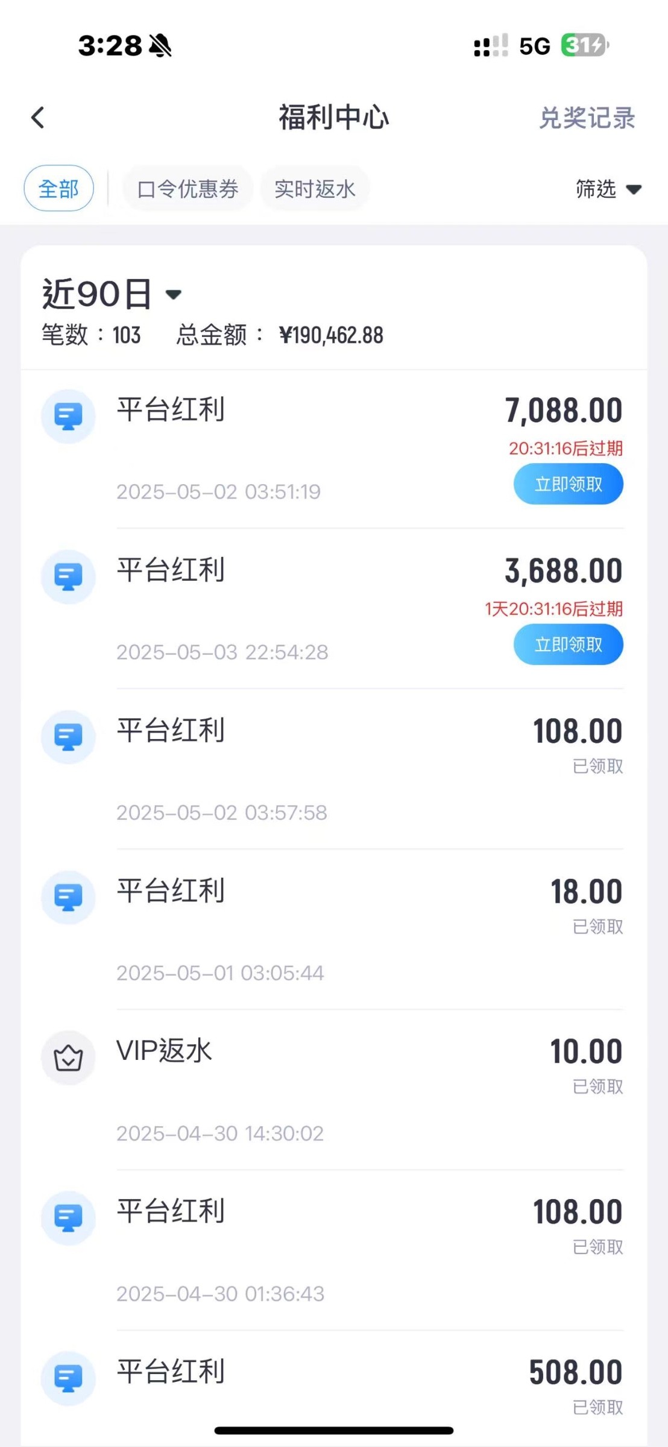Tap icon of 3,688.00 platform bonus entry

68,576
